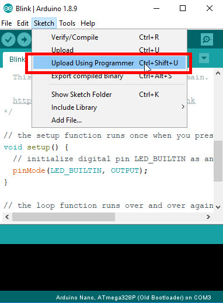Open the tab options dropdown arrow
Viewport: 223px width, 303px height.
tap(204, 58)
